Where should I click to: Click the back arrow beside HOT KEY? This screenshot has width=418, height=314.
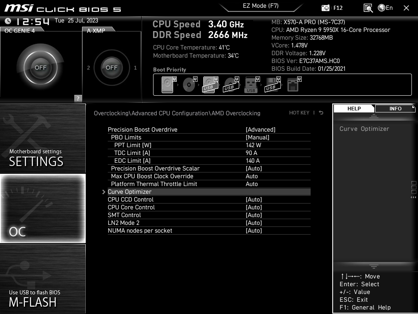[x=321, y=113]
